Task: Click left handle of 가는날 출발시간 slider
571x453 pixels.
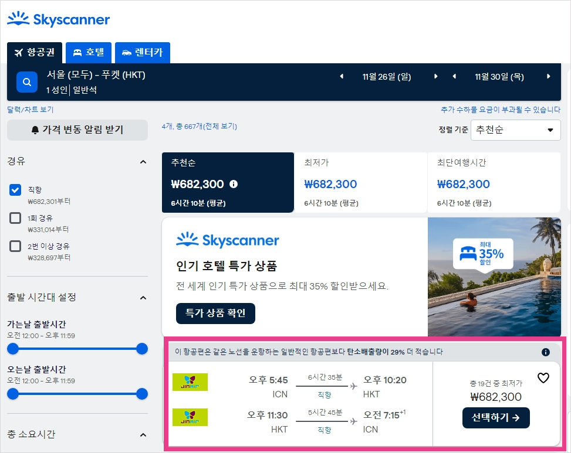Action: point(13,349)
